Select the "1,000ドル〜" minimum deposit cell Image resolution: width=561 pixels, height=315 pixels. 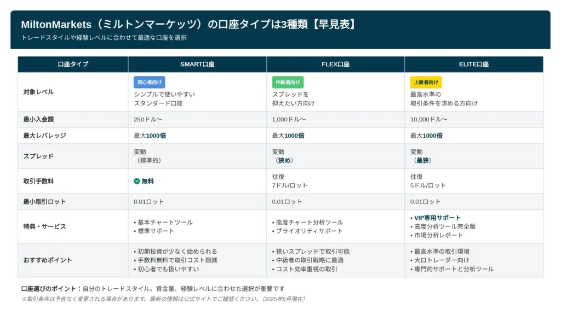coord(336,119)
